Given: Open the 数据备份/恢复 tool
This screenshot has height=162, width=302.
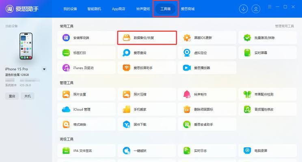Looking at the screenshot, I should pyautogui.click(x=147, y=38).
